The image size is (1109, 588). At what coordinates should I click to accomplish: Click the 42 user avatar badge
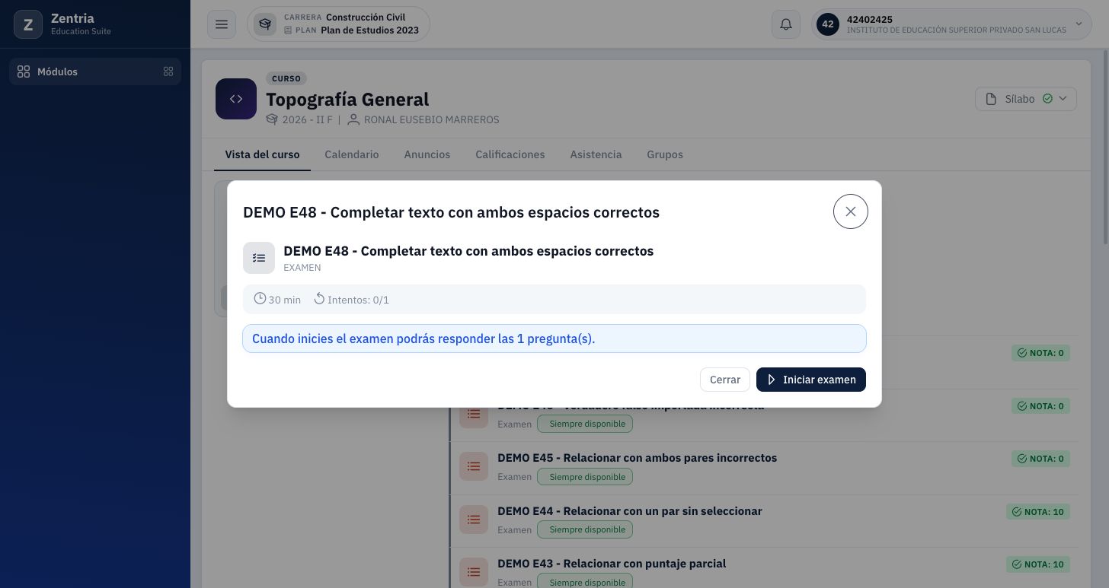pyautogui.click(x=828, y=24)
